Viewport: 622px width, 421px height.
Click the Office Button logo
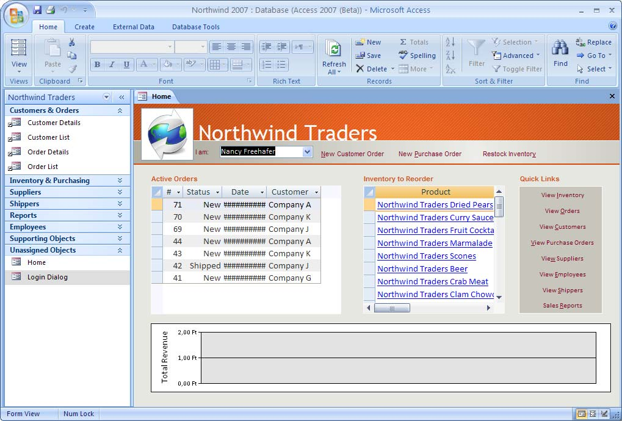coord(16,15)
